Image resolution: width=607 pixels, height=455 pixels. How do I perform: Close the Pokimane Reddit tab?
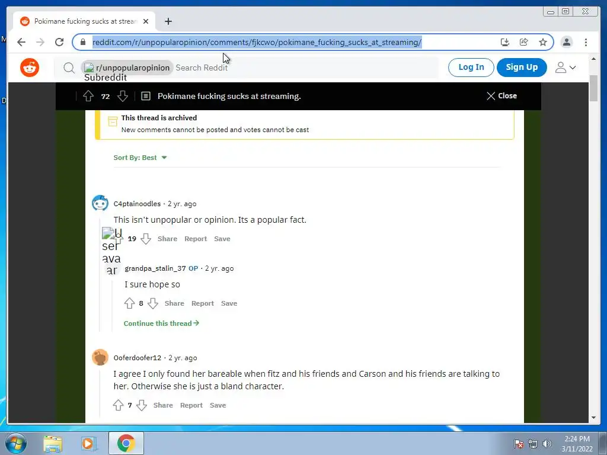click(x=146, y=21)
